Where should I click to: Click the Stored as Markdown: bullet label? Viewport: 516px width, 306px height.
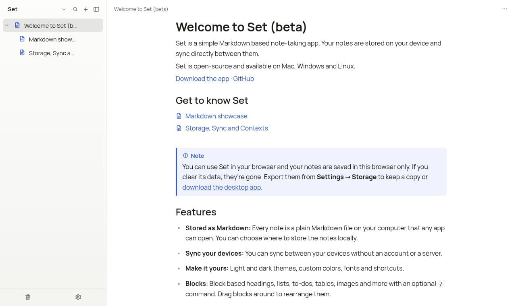coord(218,228)
